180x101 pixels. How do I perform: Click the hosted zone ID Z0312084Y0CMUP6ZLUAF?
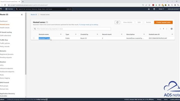pos(158,38)
